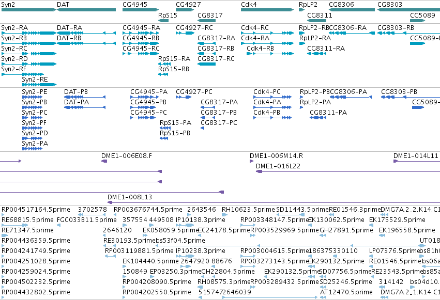
Task: Click transcript DAT-RB
Action: pyautogui.click(x=69, y=38)
